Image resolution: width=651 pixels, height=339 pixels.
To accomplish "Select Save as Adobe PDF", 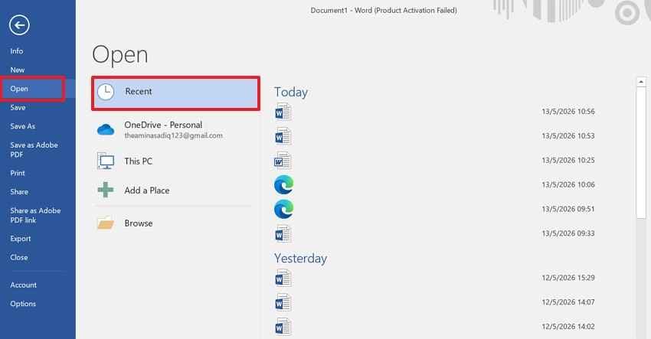I will pyautogui.click(x=34, y=149).
